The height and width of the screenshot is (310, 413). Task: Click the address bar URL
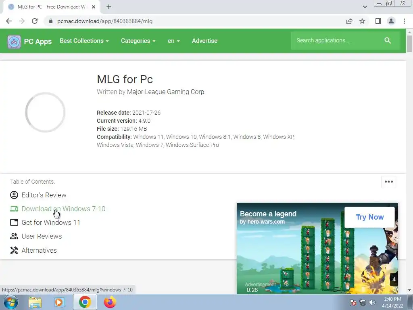pyautogui.click(x=104, y=21)
